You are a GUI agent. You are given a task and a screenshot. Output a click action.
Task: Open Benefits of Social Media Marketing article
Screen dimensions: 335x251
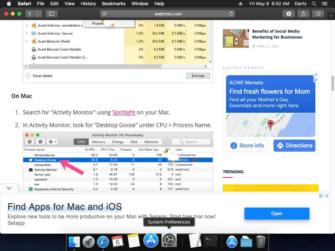pos(277,34)
